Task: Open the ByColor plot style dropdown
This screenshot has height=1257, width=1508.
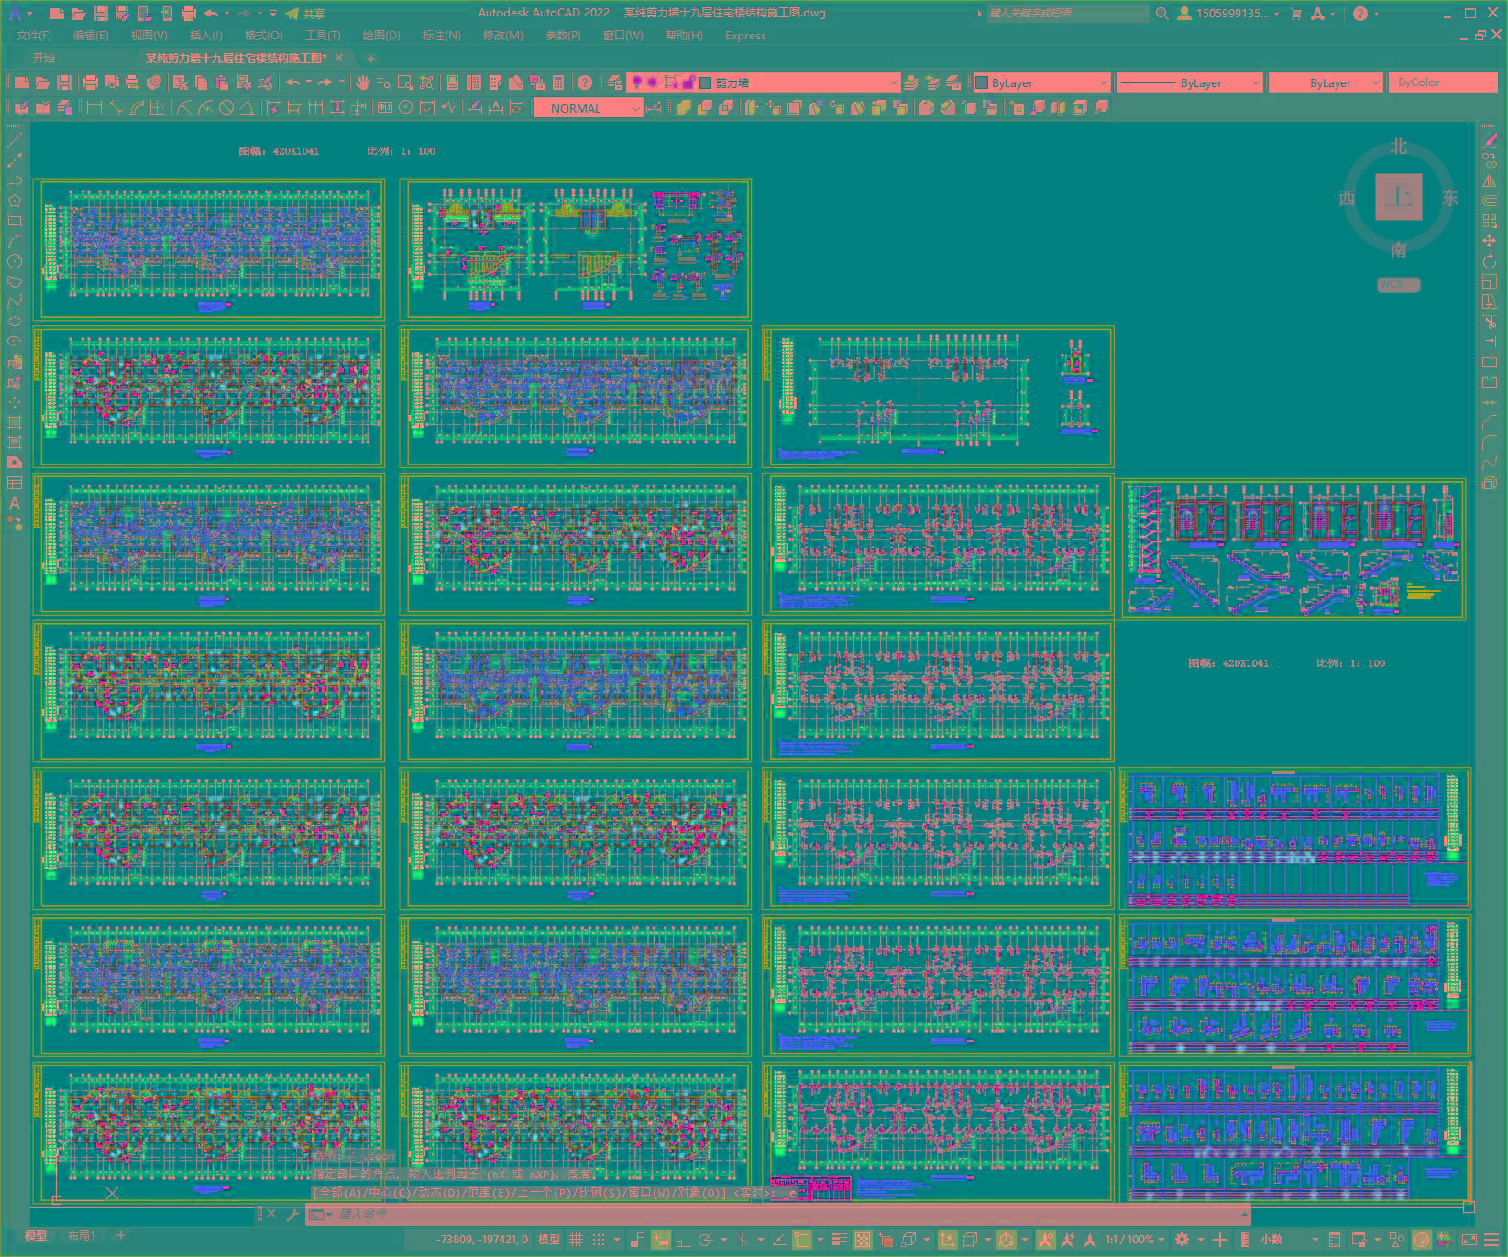Action: pos(1442,82)
